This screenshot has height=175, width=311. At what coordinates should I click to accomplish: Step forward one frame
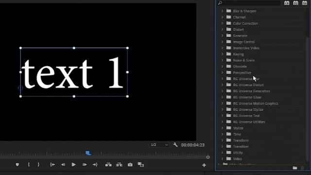pyautogui.click(x=85, y=165)
